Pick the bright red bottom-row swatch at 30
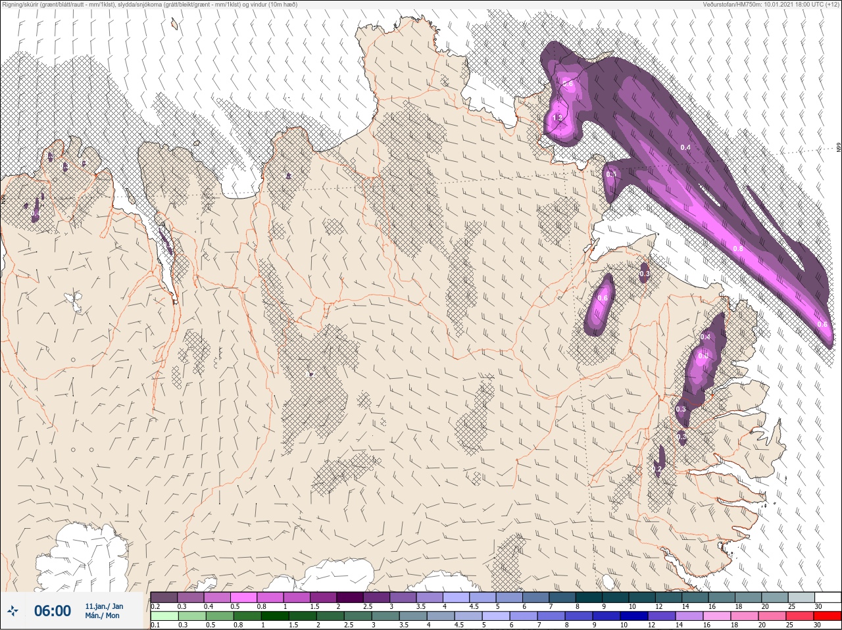Screen dimensions: 842x630 click(x=828, y=616)
